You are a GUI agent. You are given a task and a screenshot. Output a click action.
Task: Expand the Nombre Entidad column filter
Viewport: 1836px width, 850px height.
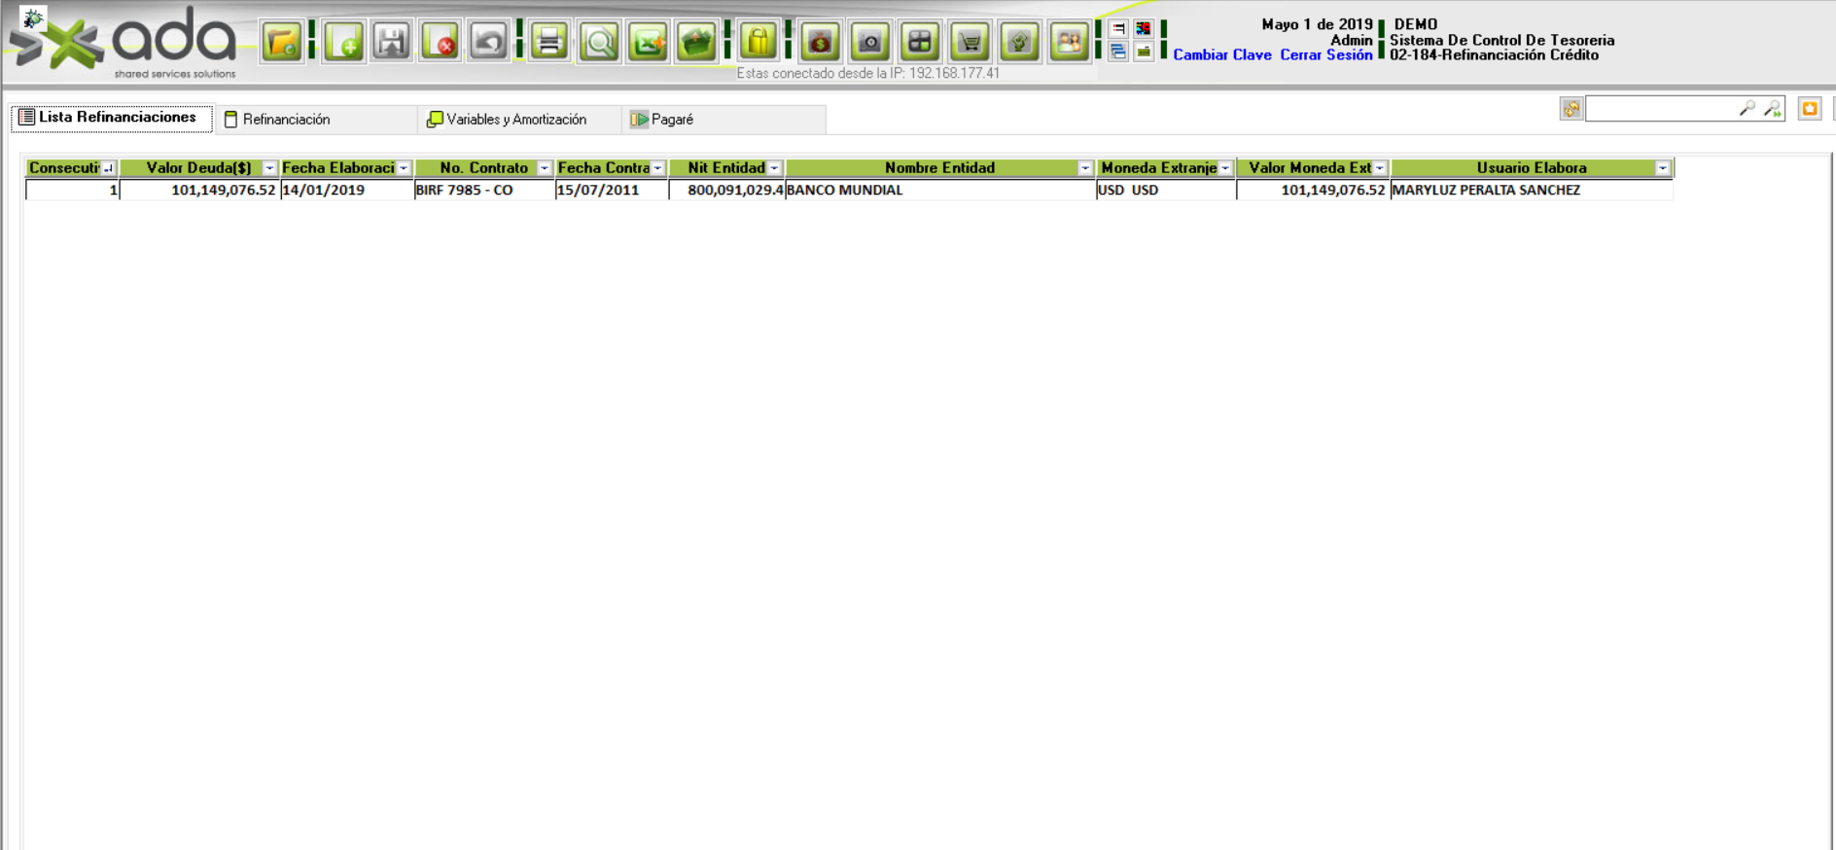coord(1084,168)
